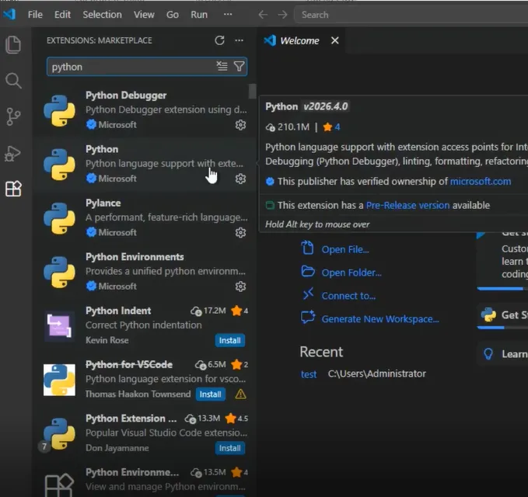The height and width of the screenshot is (497, 528).
Task: Install the Python for VSCode extension
Action: (x=211, y=394)
